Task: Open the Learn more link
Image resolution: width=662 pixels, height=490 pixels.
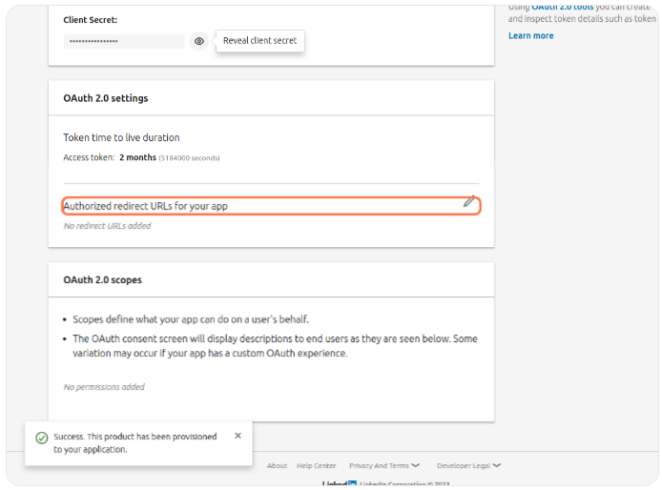Action: 530,36
